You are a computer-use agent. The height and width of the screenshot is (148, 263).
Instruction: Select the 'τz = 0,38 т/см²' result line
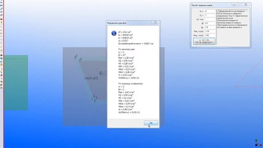[x=125, y=109]
